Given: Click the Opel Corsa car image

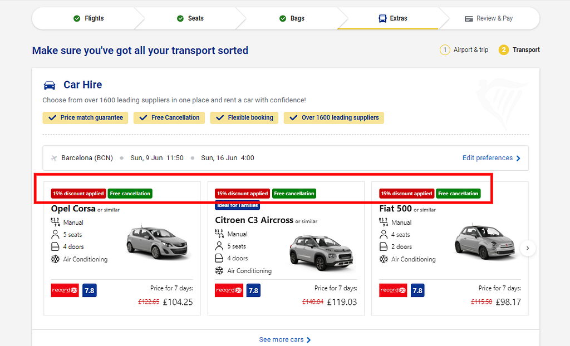Looking at the screenshot, I should click(157, 241).
